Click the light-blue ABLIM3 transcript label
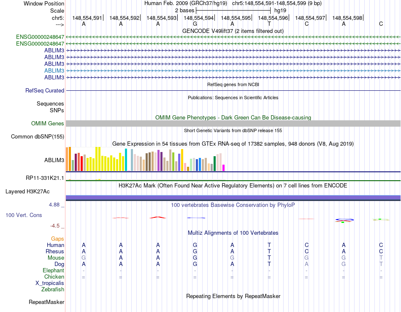Screen dimensions: 401x312 pyautogui.click(x=54, y=71)
